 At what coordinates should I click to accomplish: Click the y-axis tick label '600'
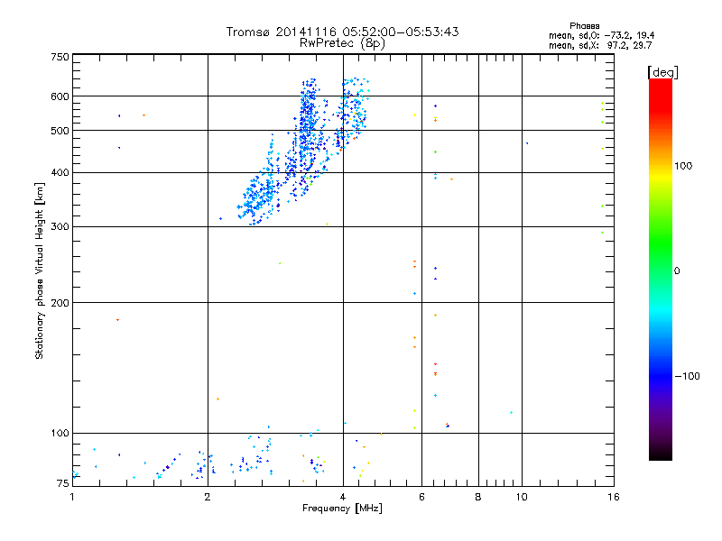pos(60,96)
